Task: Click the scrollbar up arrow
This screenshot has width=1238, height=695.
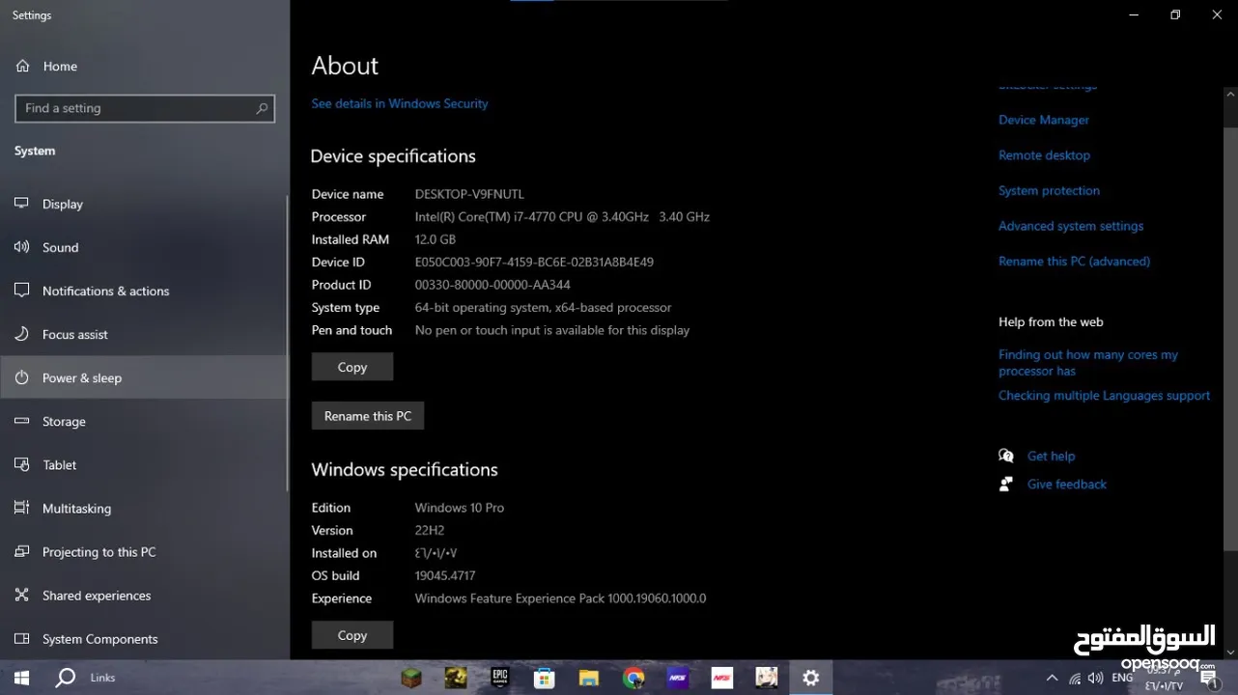Action: (1230, 95)
